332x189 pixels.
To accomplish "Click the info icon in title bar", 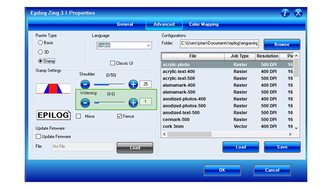I will pyautogui.click(x=285, y=13).
